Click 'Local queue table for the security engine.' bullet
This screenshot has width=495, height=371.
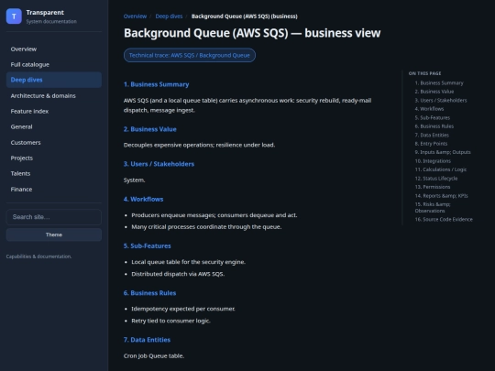[x=189, y=262]
